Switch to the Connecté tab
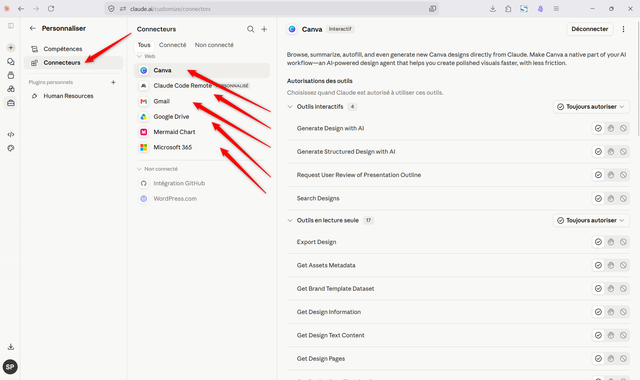The width and height of the screenshot is (640, 380). click(x=173, y=45)
